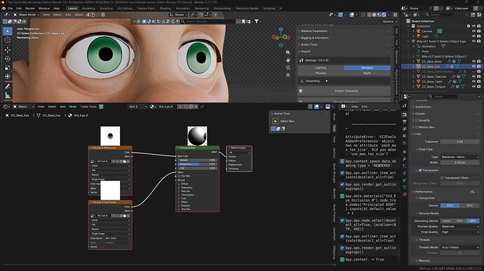
Task: Set Denoising Device to Auto
Action: coord(447,221)
